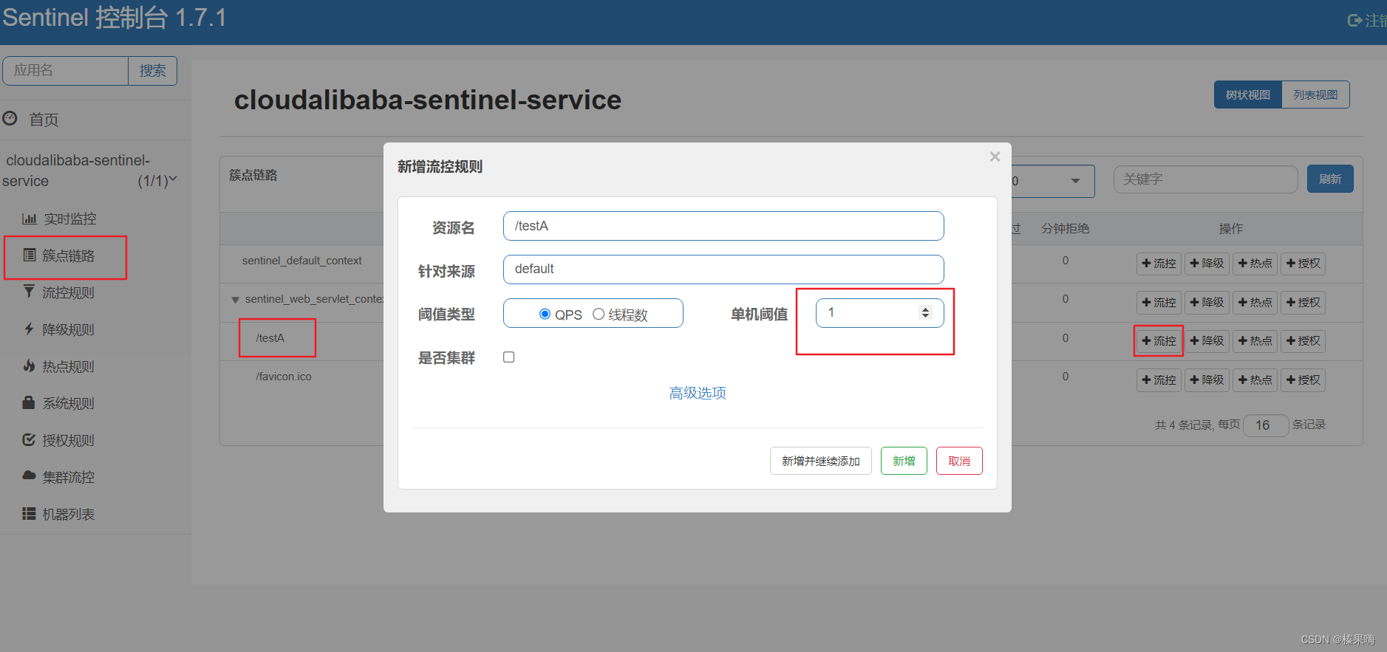This screenshot has width=1387, height=652.
Task: Open the 热点规则 hotspot rules page
Action: [69, 366]
